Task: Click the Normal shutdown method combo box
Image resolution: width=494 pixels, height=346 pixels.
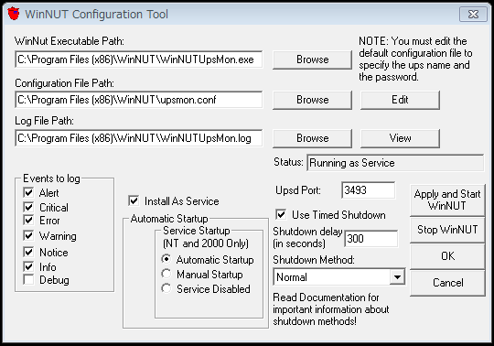Action: pos(339,277)
